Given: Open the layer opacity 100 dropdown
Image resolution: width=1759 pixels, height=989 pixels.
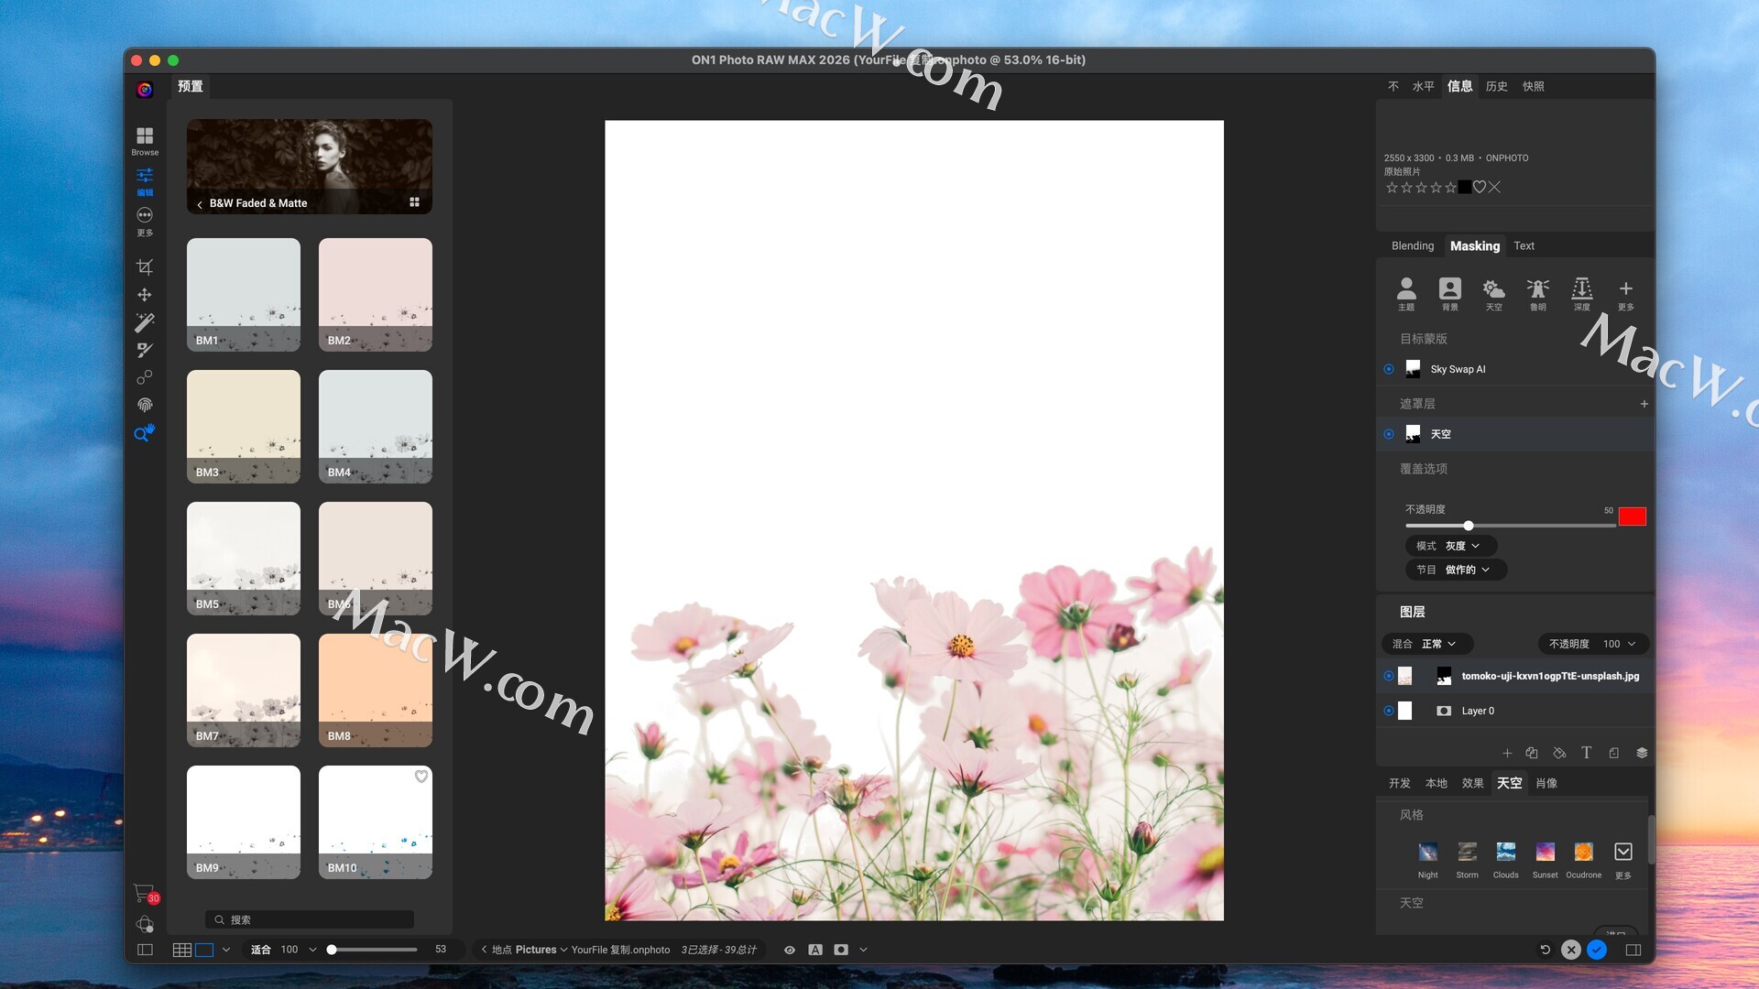Looking at the screenshot, I should 1592,644.
